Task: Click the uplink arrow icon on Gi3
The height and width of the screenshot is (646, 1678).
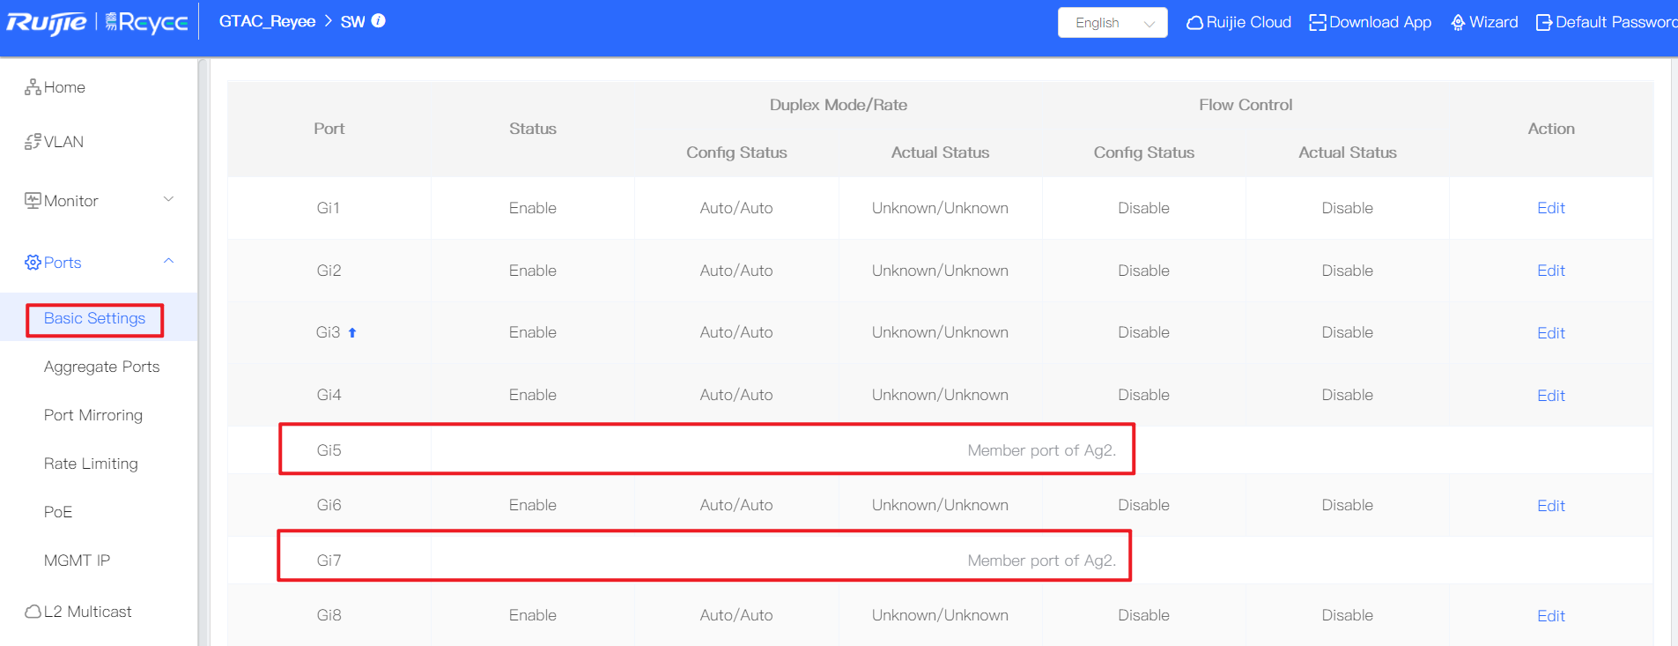Action: click(352, 332)
